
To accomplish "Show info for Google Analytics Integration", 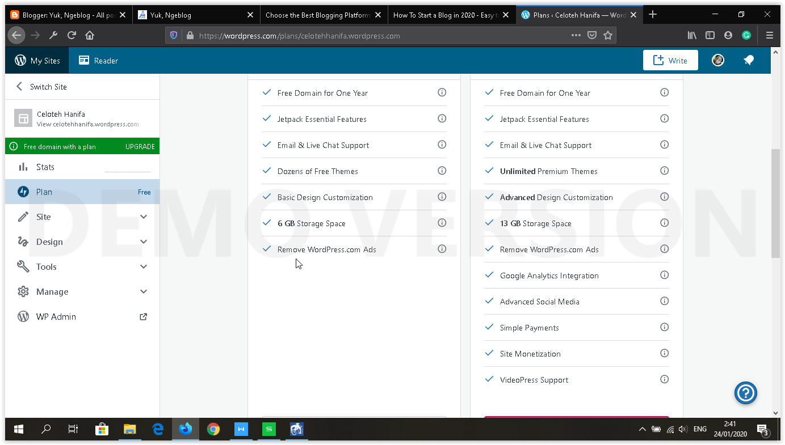I will tap(665, 275).
